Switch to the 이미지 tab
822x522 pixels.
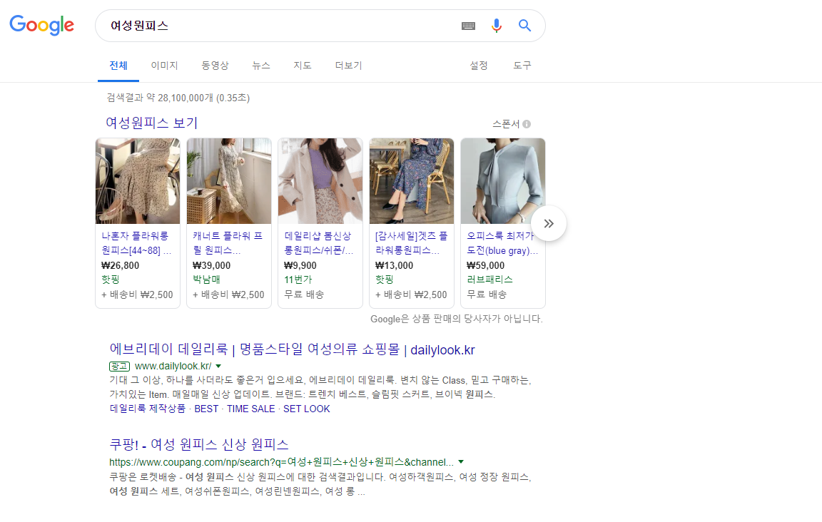click(163, 65)
